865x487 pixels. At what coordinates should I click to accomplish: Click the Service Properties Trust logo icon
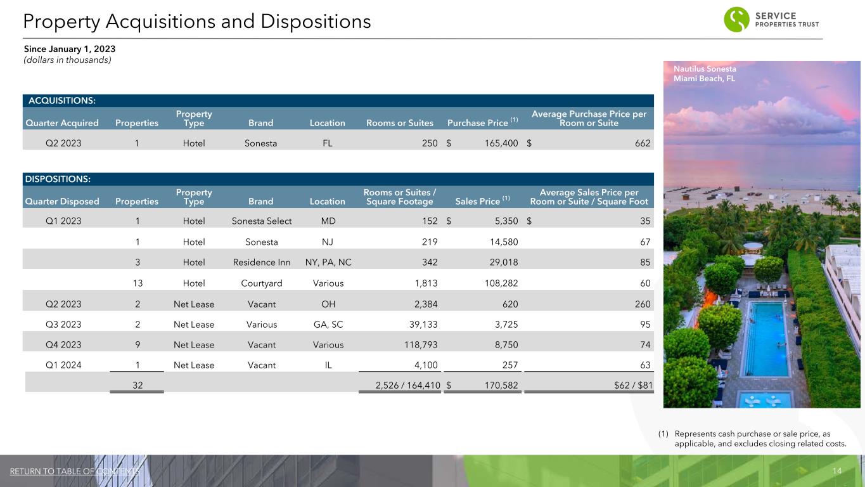coord(736,19)
